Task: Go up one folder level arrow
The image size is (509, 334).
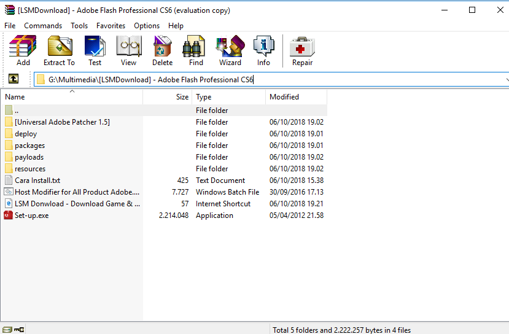Action: (14, 79)
